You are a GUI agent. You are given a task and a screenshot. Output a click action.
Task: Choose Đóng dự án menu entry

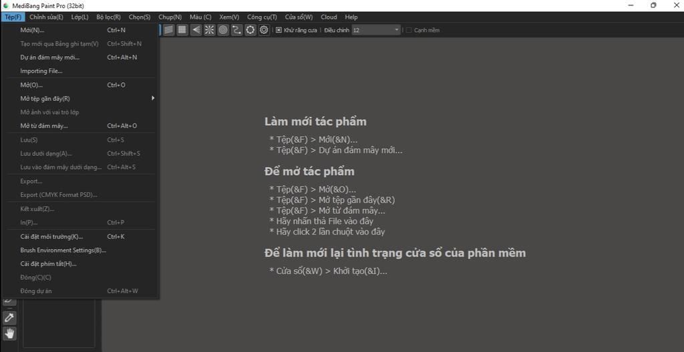click(81, 291)
